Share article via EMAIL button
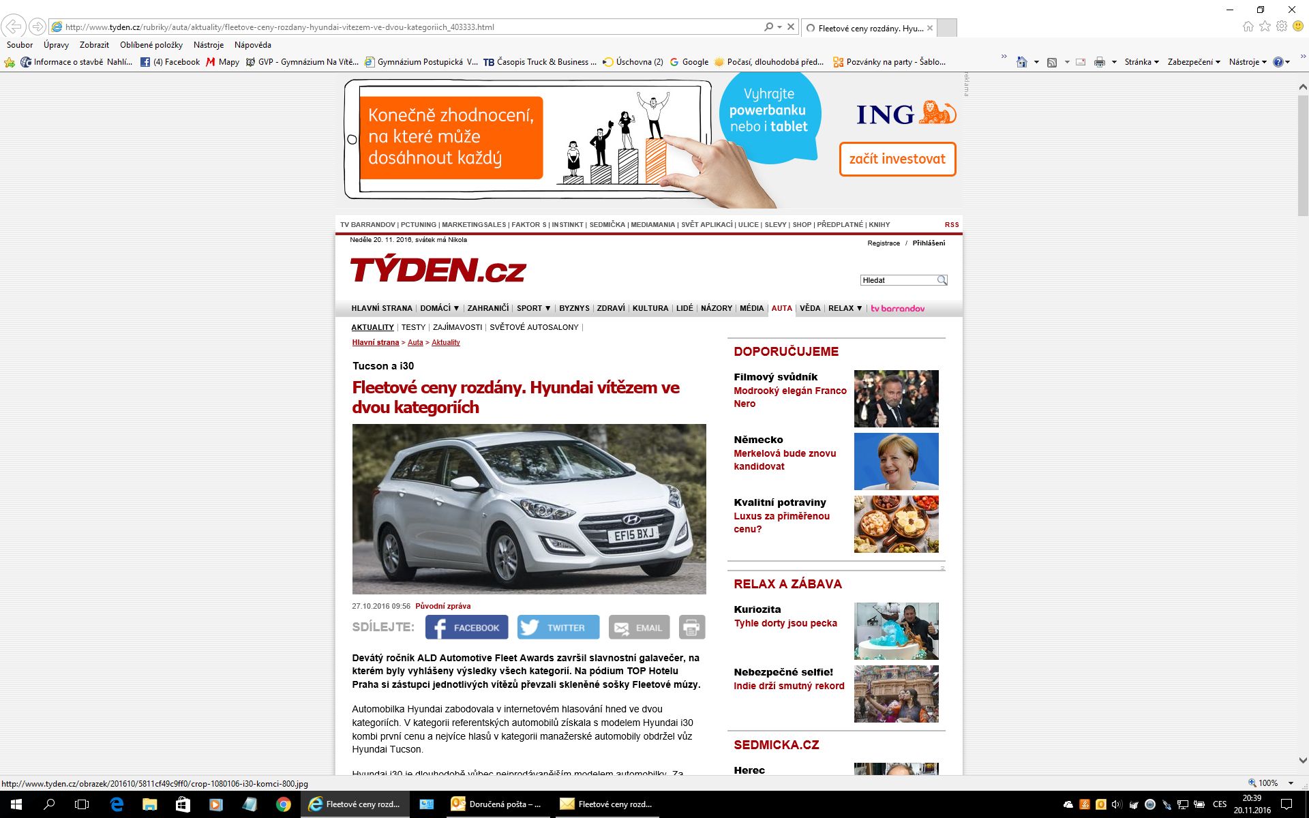Viewport: 1309px width, 818px height. pos(639,627)
